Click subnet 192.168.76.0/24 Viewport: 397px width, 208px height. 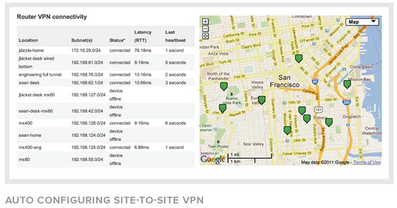point(87,75)
